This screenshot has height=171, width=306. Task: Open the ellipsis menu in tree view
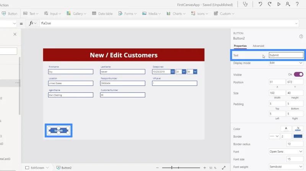tap(17, 83)
